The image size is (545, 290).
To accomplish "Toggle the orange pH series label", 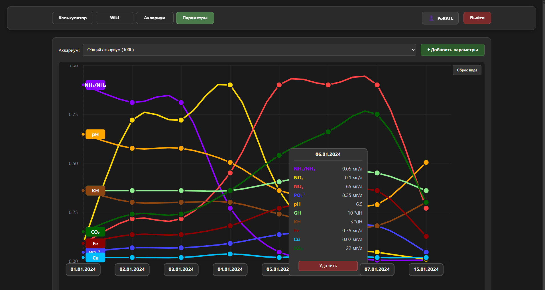I will click(x=95, y=134).
